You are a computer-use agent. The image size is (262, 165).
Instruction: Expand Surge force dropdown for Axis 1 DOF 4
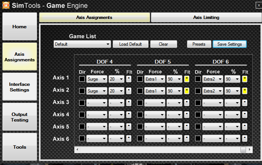pos(97,79)
